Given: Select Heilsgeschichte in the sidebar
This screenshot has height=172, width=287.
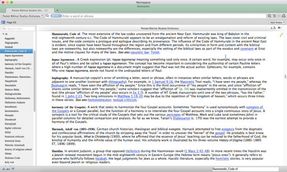Looking at the screenshot, I should click(x=13, y=94).
